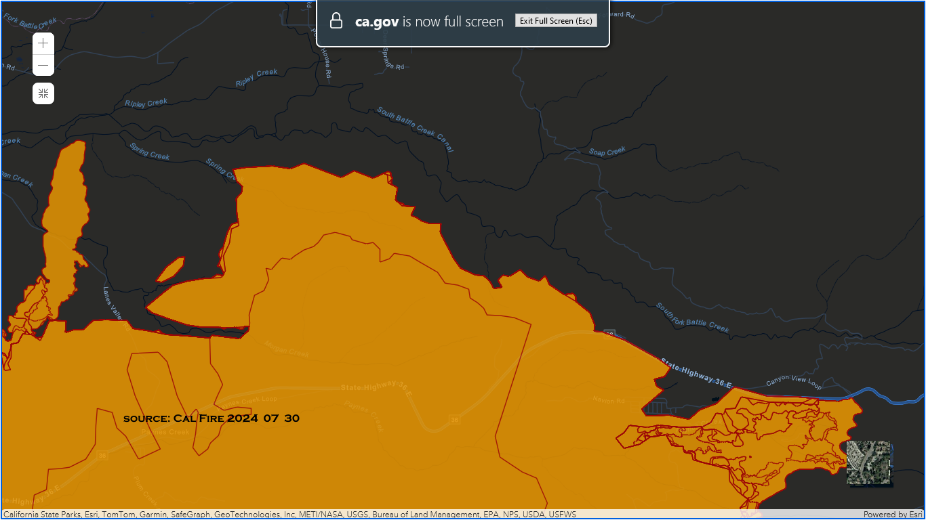Click the Highway 36 shield near Paynes Creek
Screen dimensions: 926x520
coord(102,456)
